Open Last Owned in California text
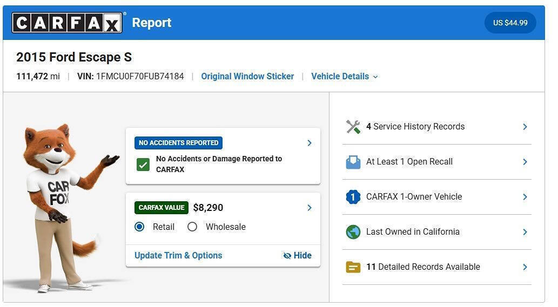558x307 pixels. (x=413, y=232)
